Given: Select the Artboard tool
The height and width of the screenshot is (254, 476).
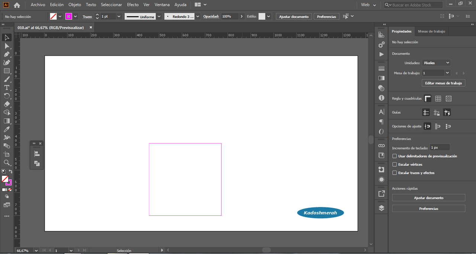Looking at the screenshot, I should click(7, 154).
